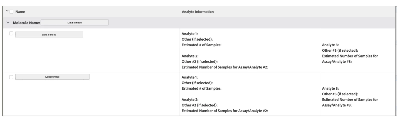Click Analyte 3 label in first row
This screenshot has width=402, height=123.
[330, 45]
